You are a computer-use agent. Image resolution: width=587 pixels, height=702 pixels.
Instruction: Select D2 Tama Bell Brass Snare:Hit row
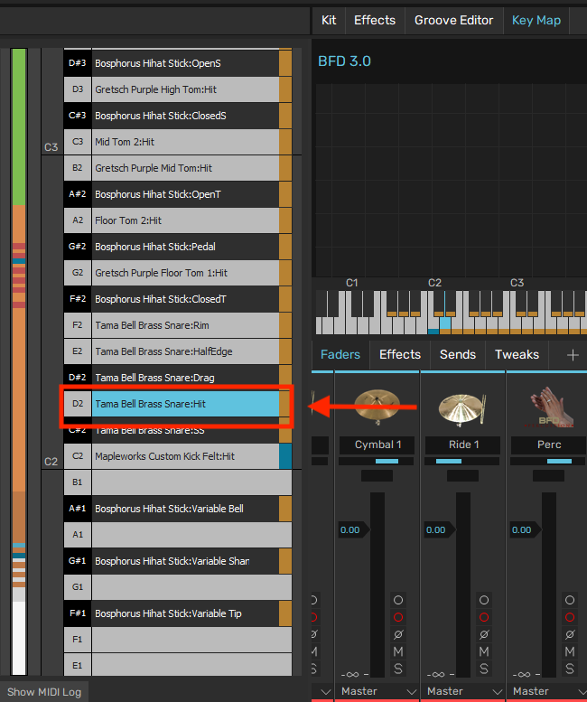pyautogui.click(x=178, y=404)
